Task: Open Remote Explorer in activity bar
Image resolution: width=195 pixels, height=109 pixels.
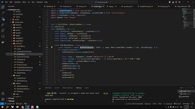Action: tap(3, 36)
